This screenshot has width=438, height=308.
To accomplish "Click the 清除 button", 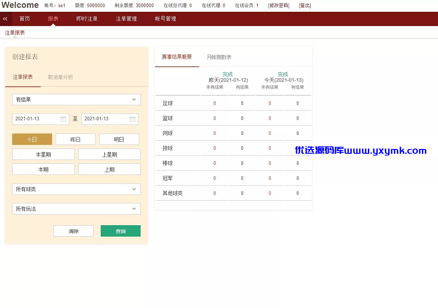I will point(74,231).
